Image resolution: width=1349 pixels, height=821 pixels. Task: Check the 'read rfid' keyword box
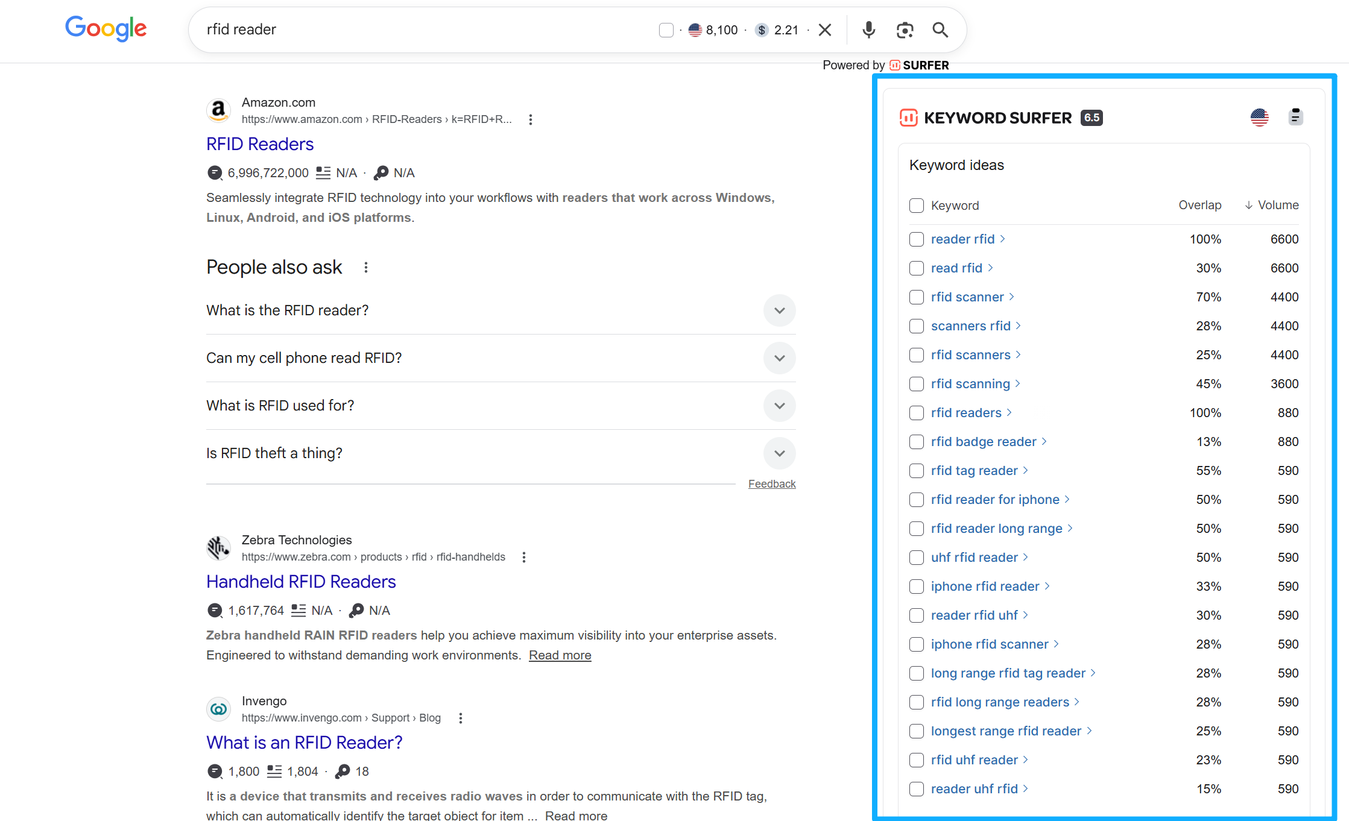coord(917,268)
